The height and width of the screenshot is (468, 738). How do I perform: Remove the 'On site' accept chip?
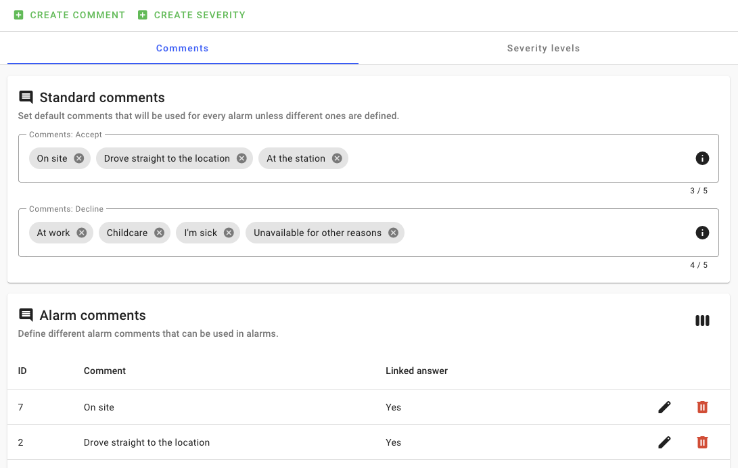(x=79, y=158)
